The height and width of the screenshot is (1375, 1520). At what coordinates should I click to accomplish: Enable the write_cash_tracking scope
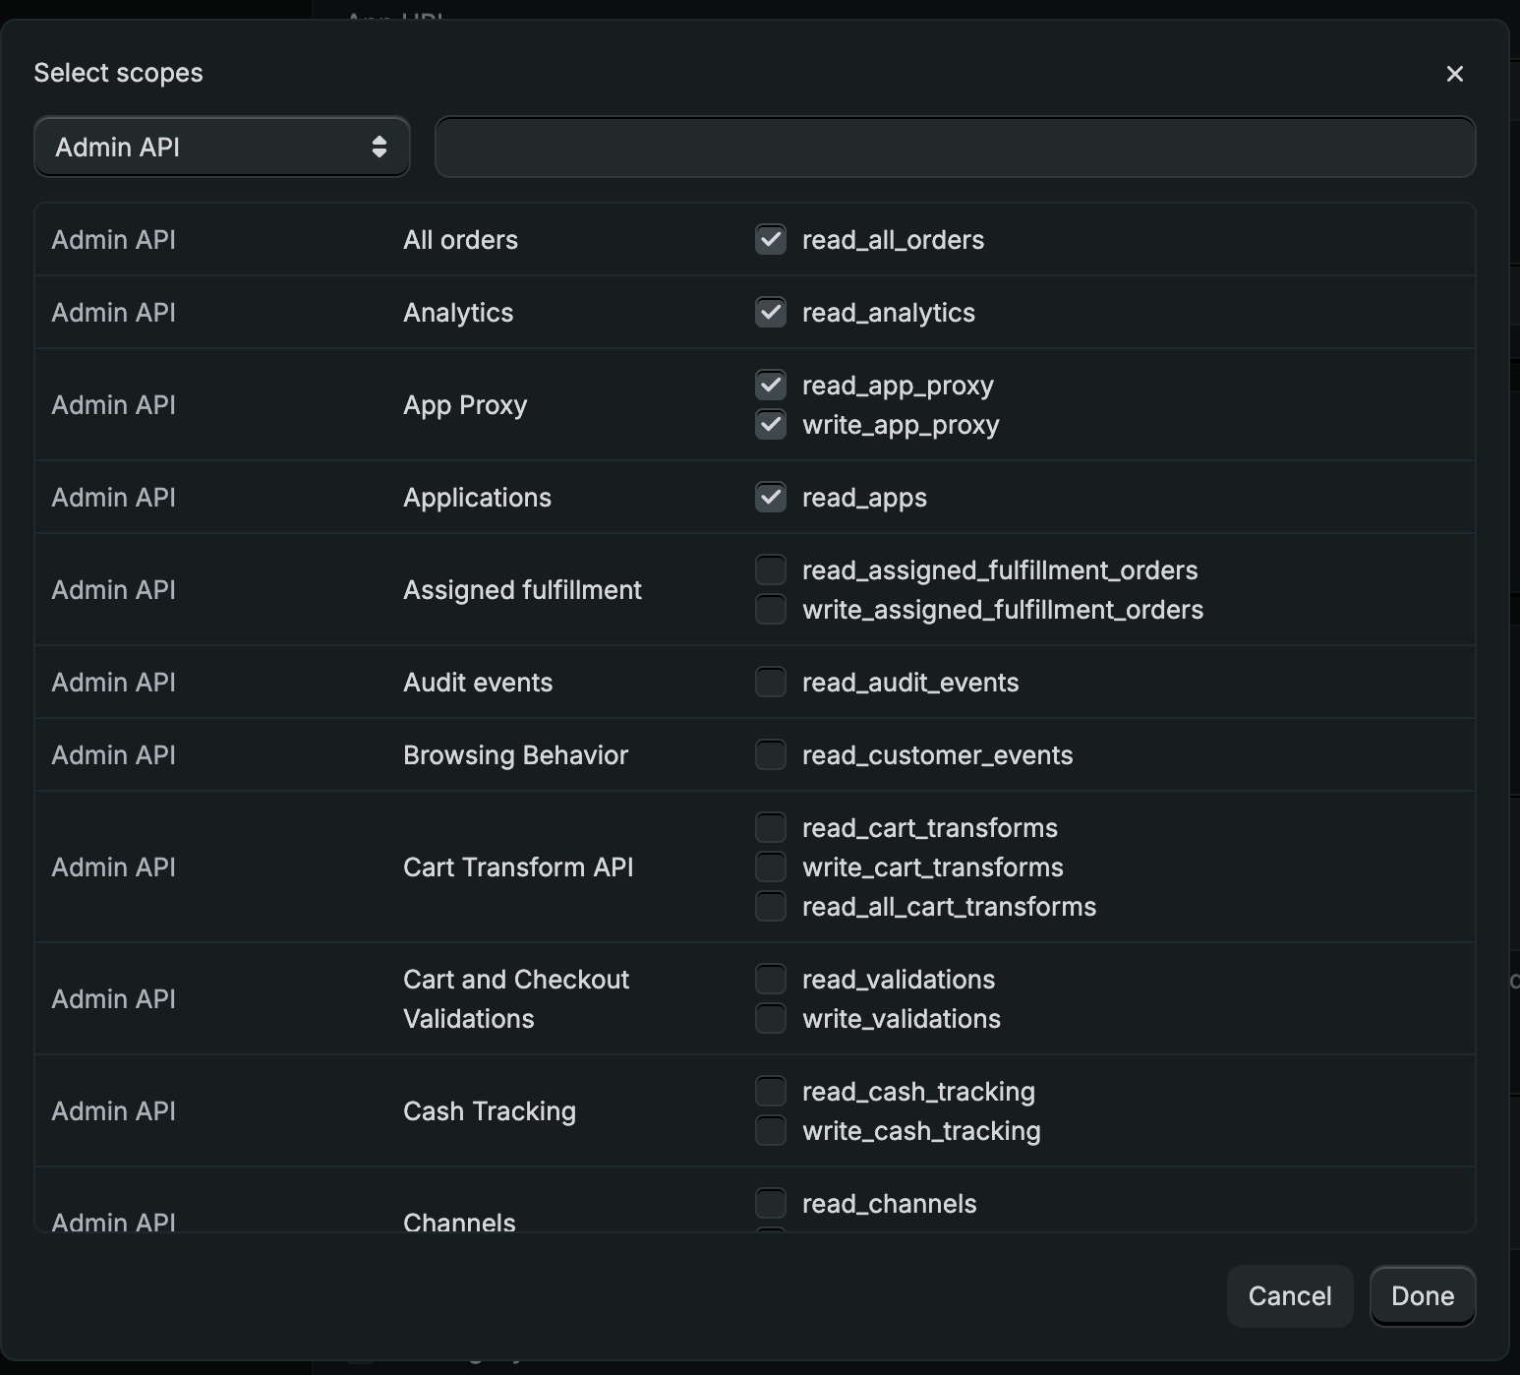pyautogui.click(x=771, y=1130)
